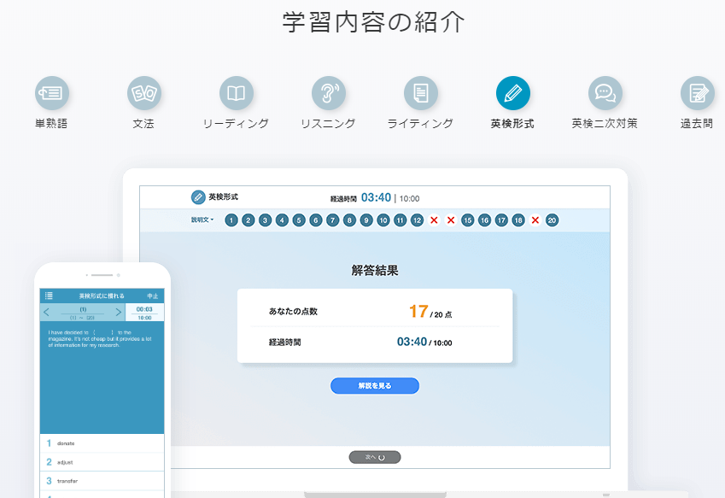Open question 8 circle

coord(349,220)
